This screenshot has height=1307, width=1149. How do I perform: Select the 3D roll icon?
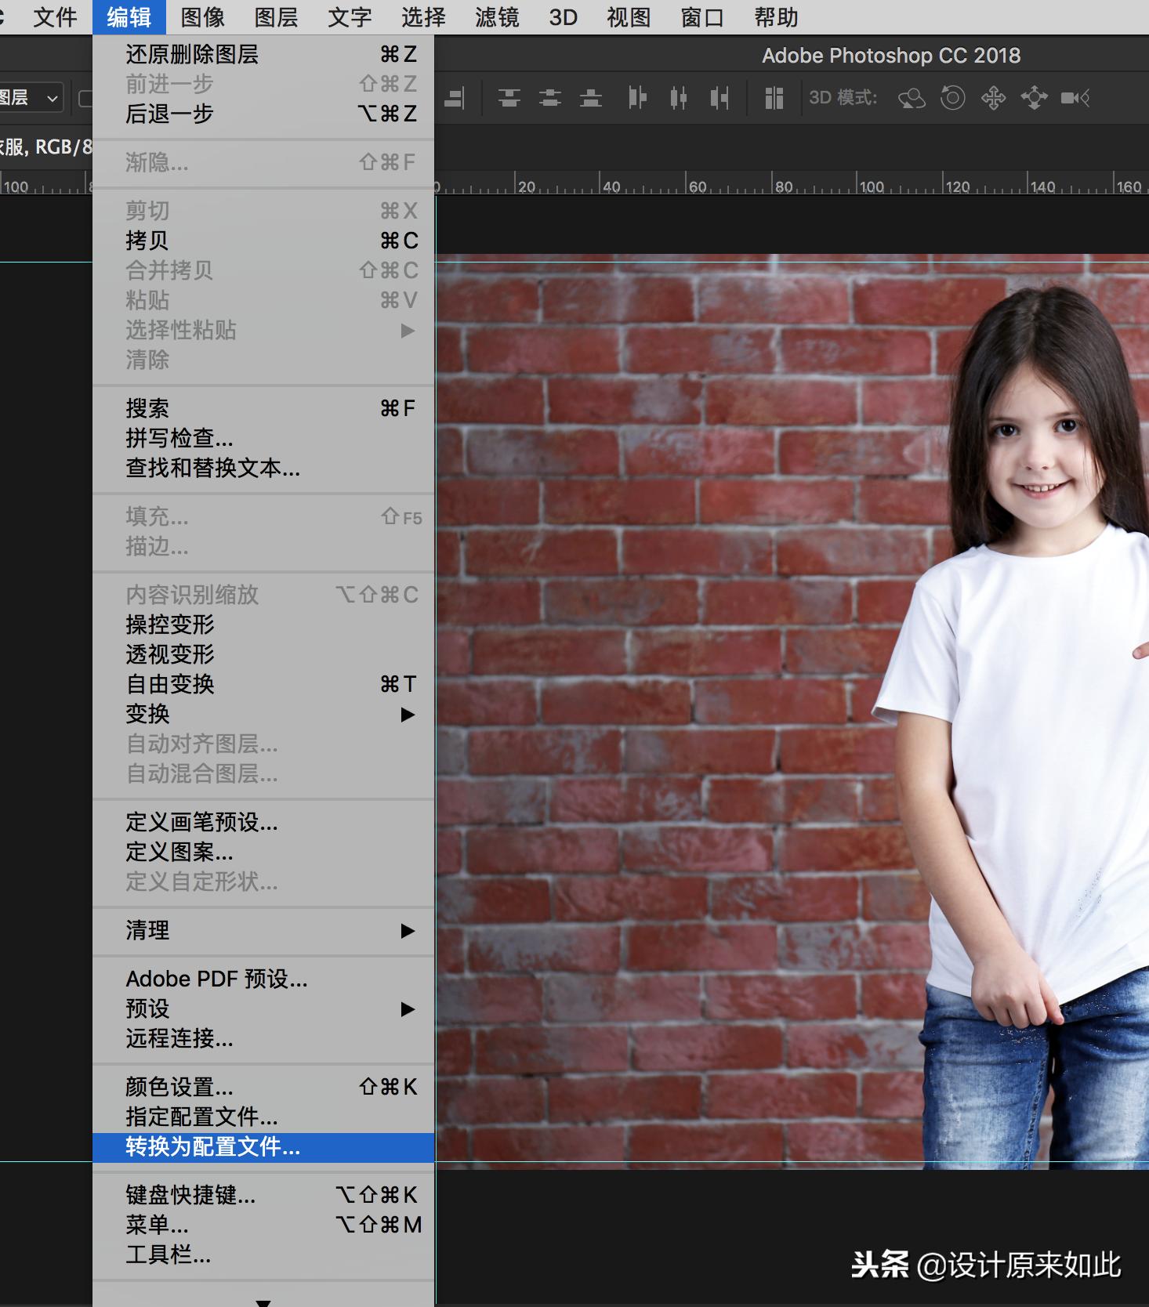pos(952,98)
